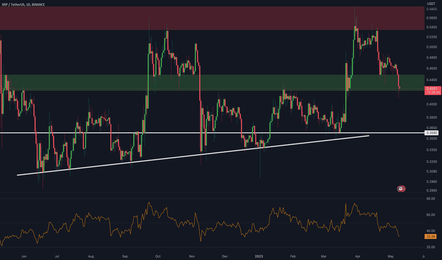The width and height of the screenshot is (442, 260).
Task: Click the Feb date label on time axis
Action: (x=293, y=256)
